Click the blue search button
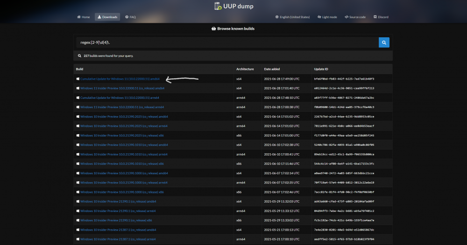Screen dimensions: 467x245 [384, 42]
